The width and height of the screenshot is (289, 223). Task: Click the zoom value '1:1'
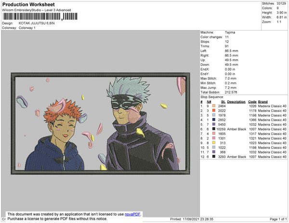279,22
